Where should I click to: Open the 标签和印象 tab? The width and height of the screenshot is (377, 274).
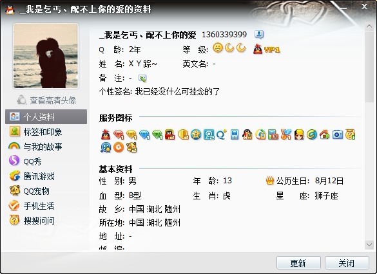point(46,132)
